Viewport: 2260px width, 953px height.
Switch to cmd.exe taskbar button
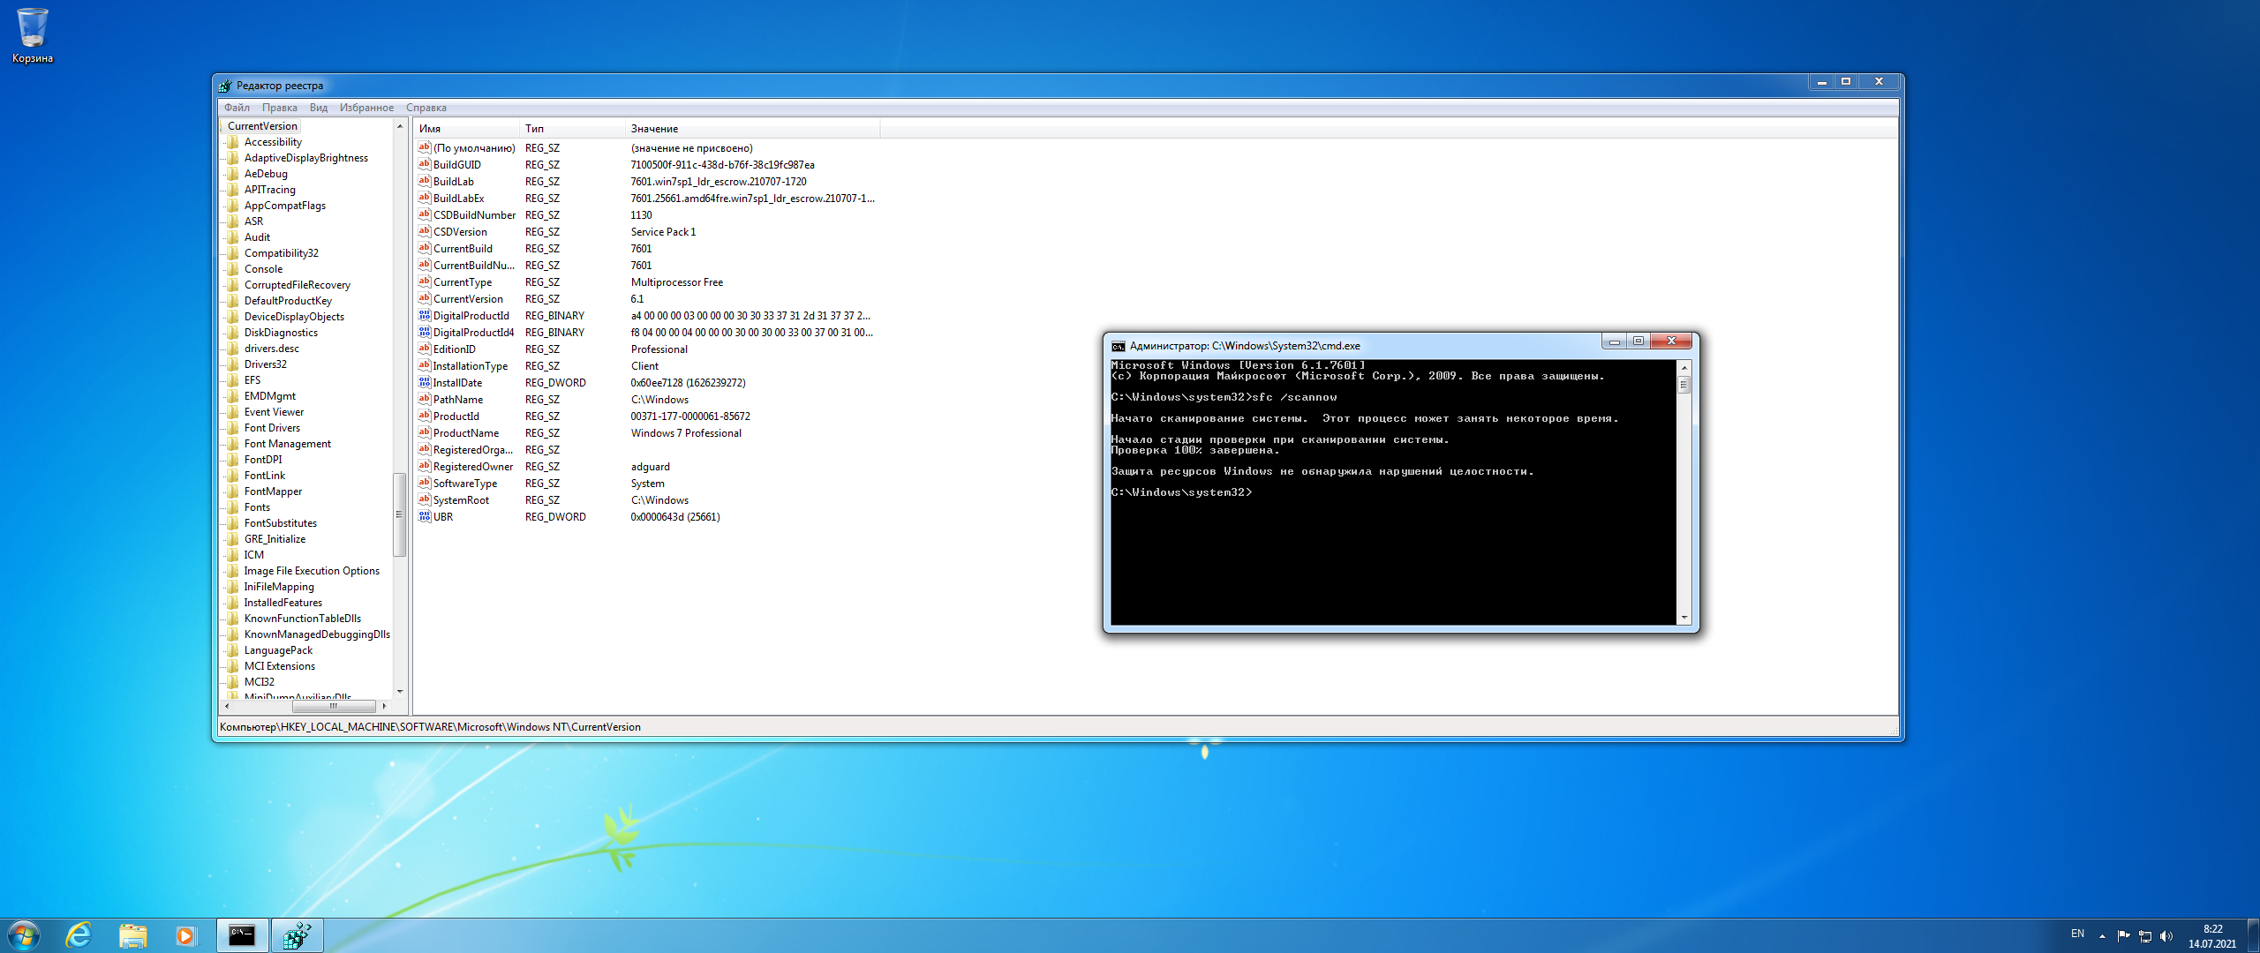coord(242,935)
